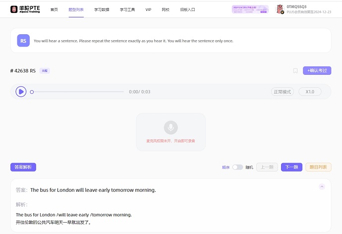
Task: Play the sentence audio
Action: [21, 92]
